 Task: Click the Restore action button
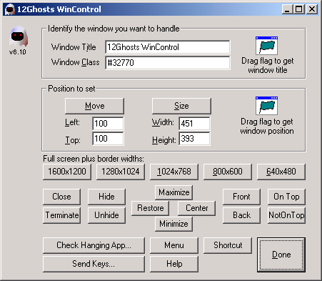pyautogui.click(x=150, y=208)
